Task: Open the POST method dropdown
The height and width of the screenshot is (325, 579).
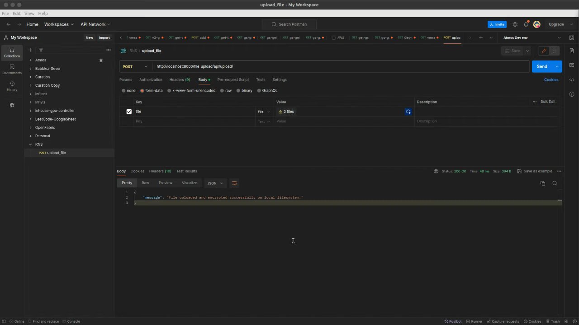Action: pos(135,67)
